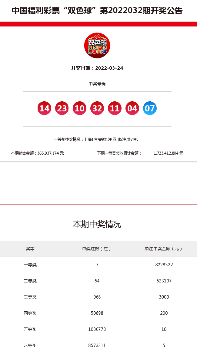Select red ball number 32

point(97,108)
